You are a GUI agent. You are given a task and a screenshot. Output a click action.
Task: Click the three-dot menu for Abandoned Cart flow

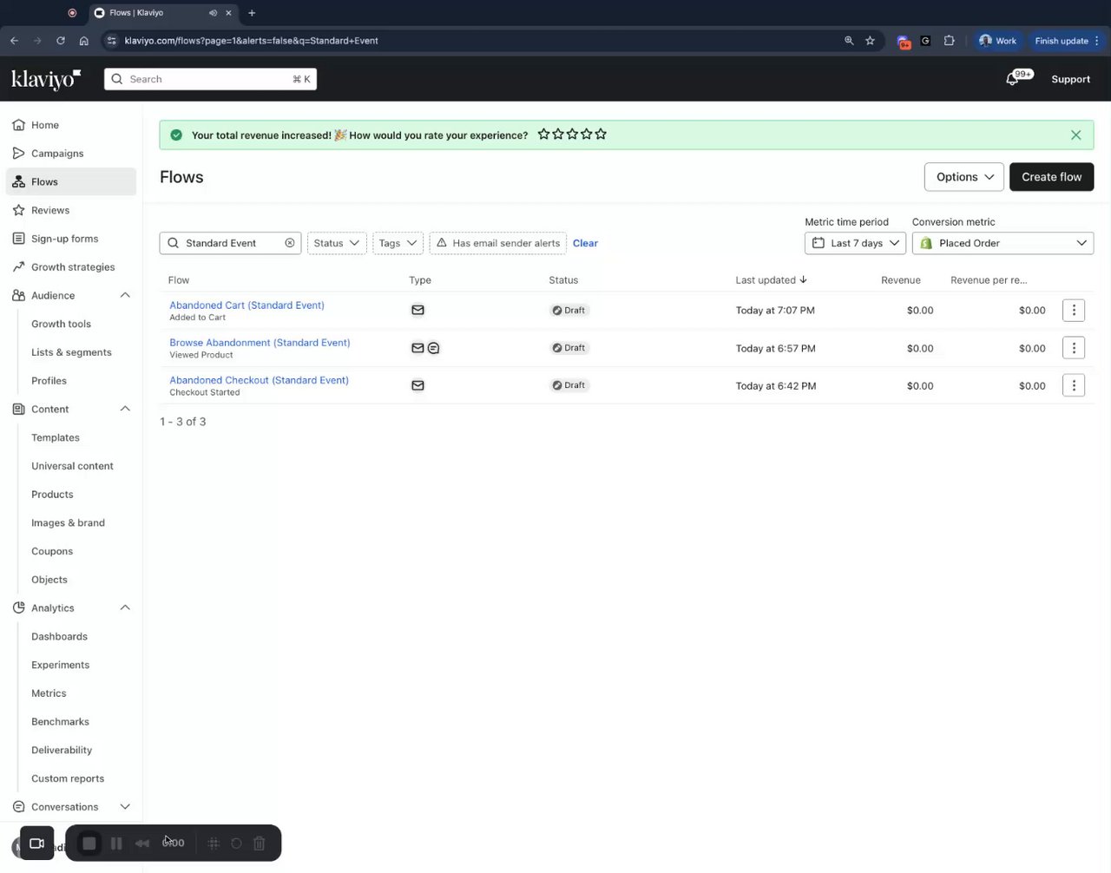point(1074,310)
